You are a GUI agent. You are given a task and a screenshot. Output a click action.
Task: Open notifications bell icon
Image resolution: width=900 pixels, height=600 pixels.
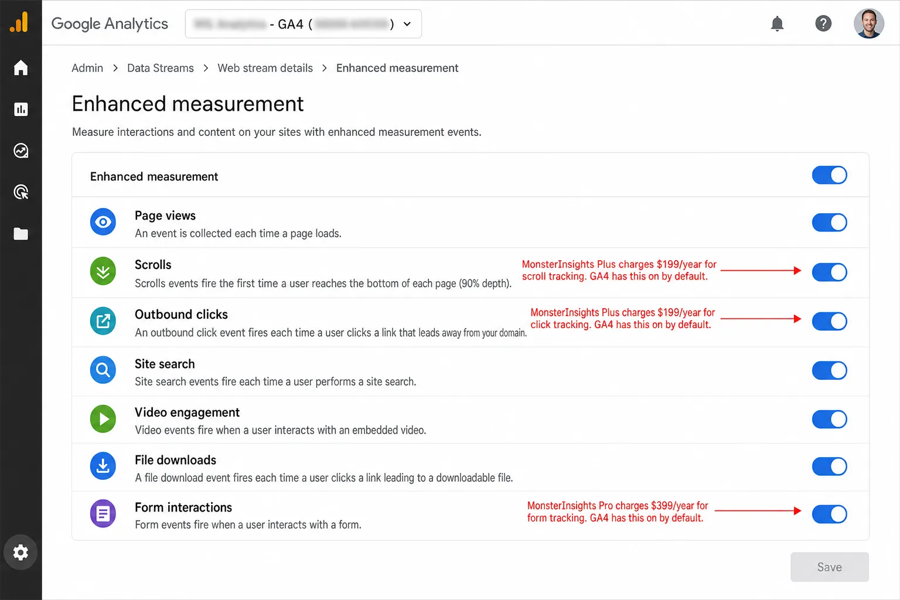pos(777,23)
